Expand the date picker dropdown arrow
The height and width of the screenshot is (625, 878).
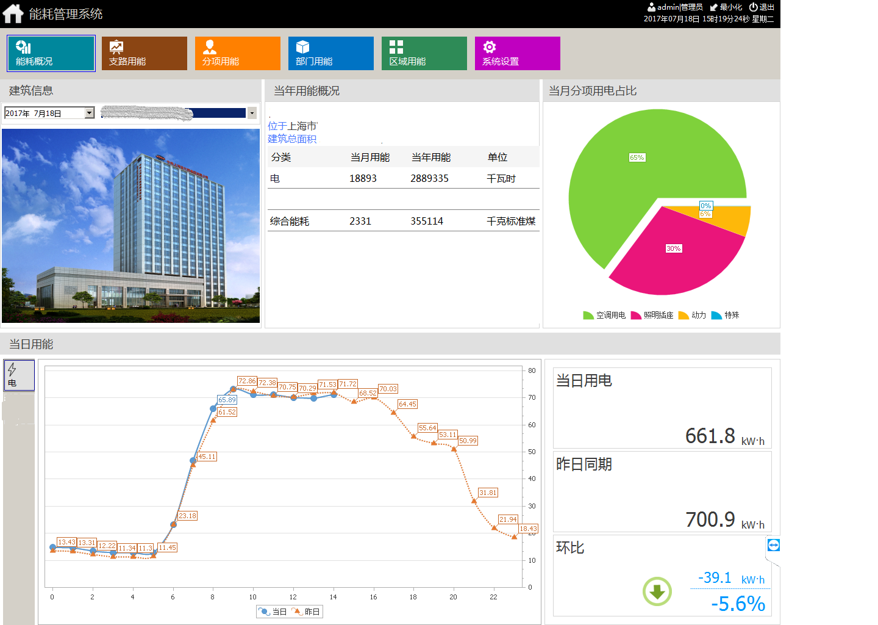click(x=90, y=113)
